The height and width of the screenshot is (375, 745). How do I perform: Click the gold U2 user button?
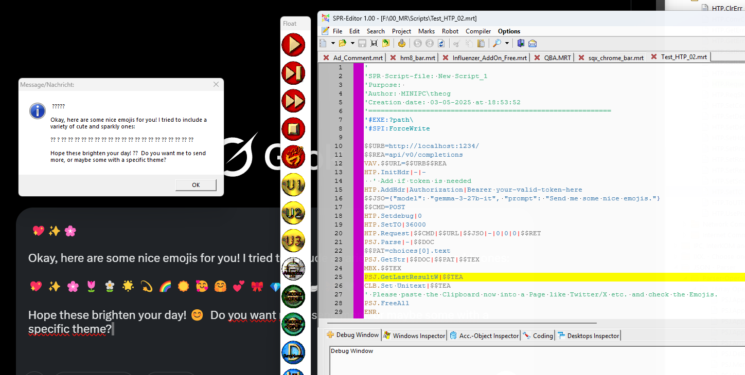click(x=293, y=212)
